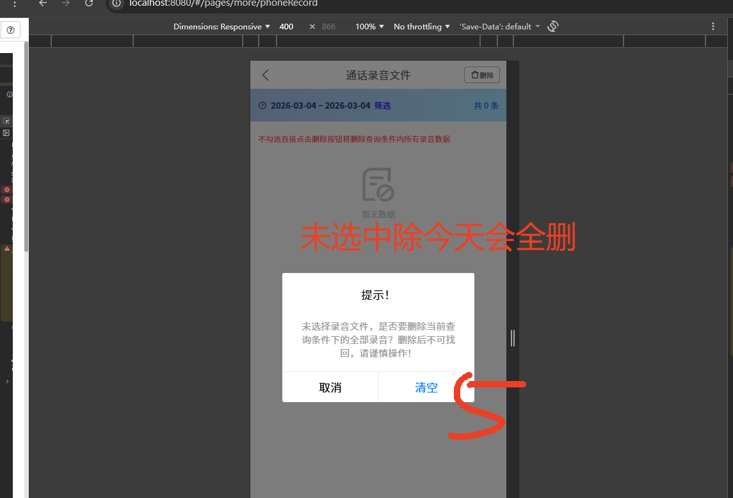
Task: Click the lower red error icon in left panel
Action: [6, 199]
